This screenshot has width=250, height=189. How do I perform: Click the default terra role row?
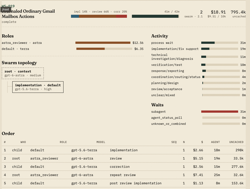pos(72,49)
